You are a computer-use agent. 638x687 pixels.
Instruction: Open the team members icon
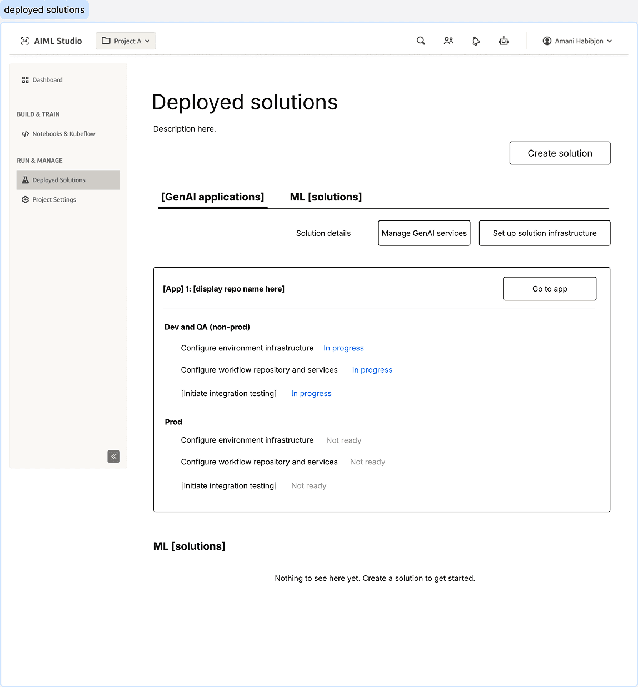click(x=448, y=41)
